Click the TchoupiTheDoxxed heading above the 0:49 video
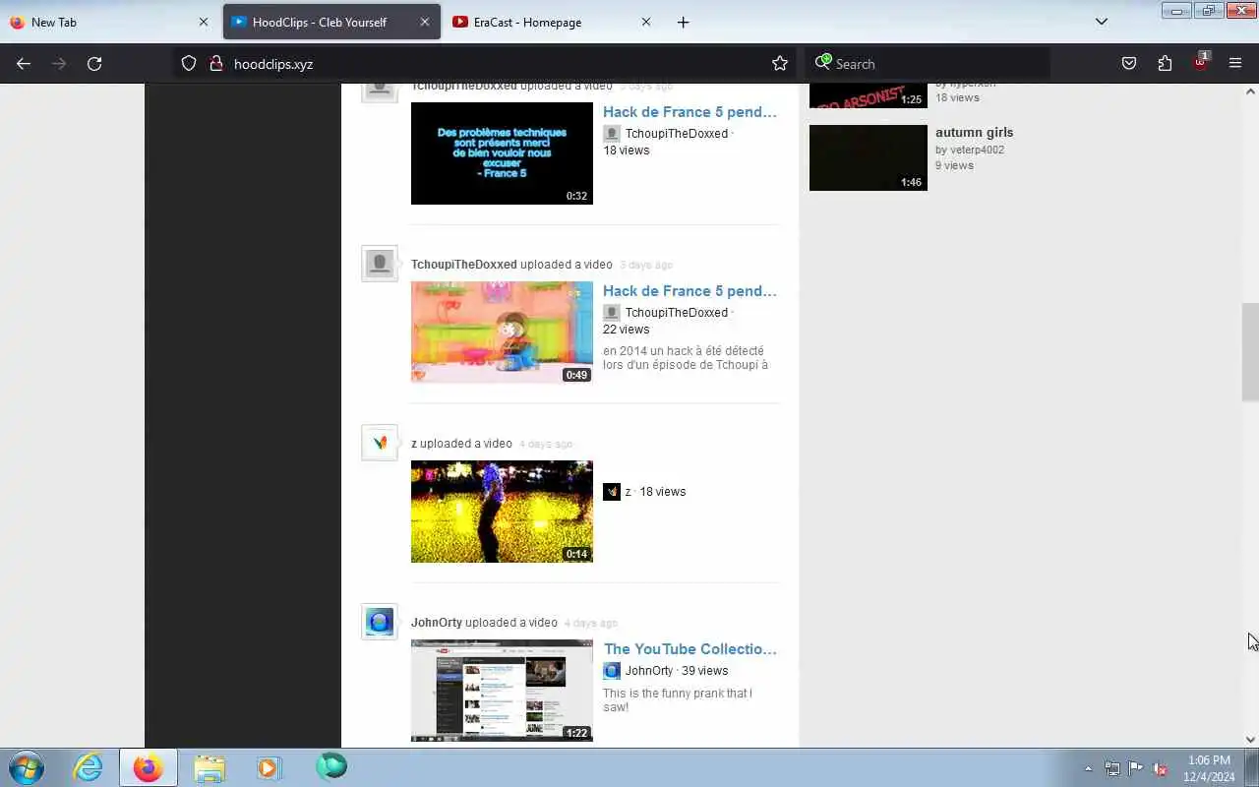Image resolution: width=1259 pixels, height=787 pixels. [x=464, y=265]
